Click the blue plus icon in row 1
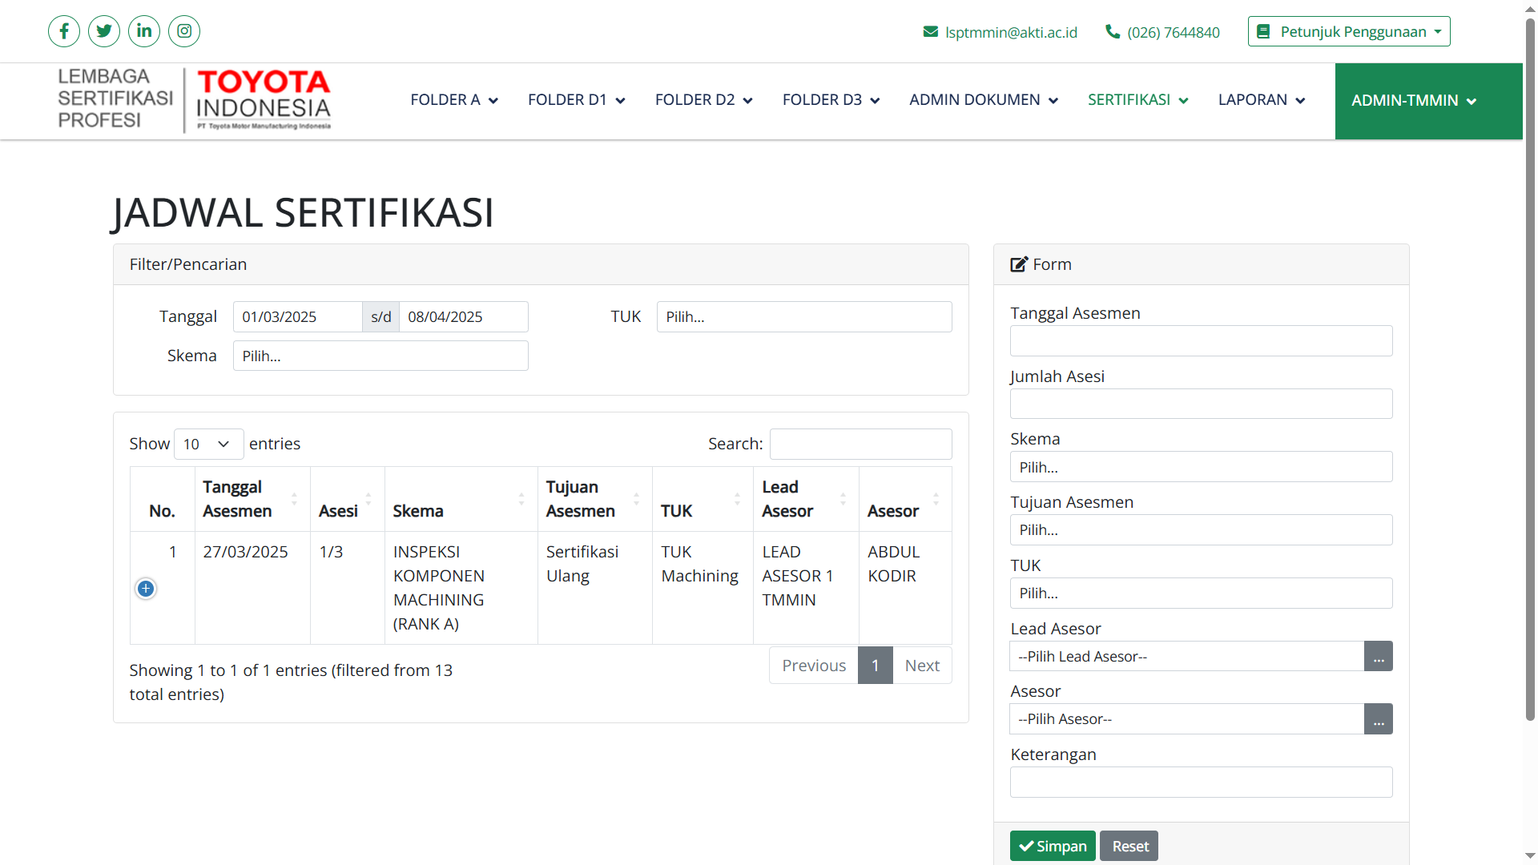This screenshot has width=1538, height=865. [146, 589]
